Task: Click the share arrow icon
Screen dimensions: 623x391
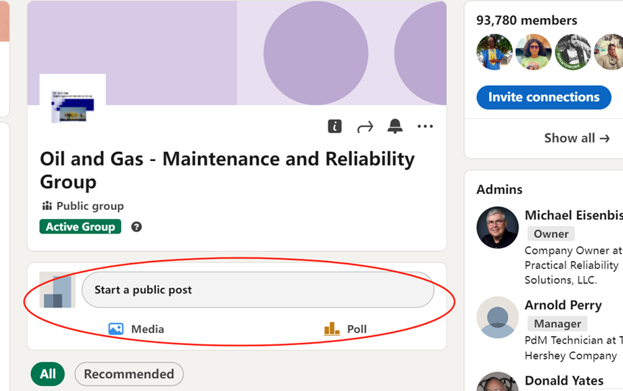Action: pos(365,127)
